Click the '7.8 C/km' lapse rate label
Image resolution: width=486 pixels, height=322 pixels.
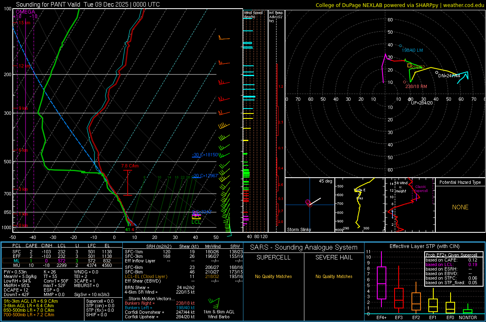click(130, 166)
